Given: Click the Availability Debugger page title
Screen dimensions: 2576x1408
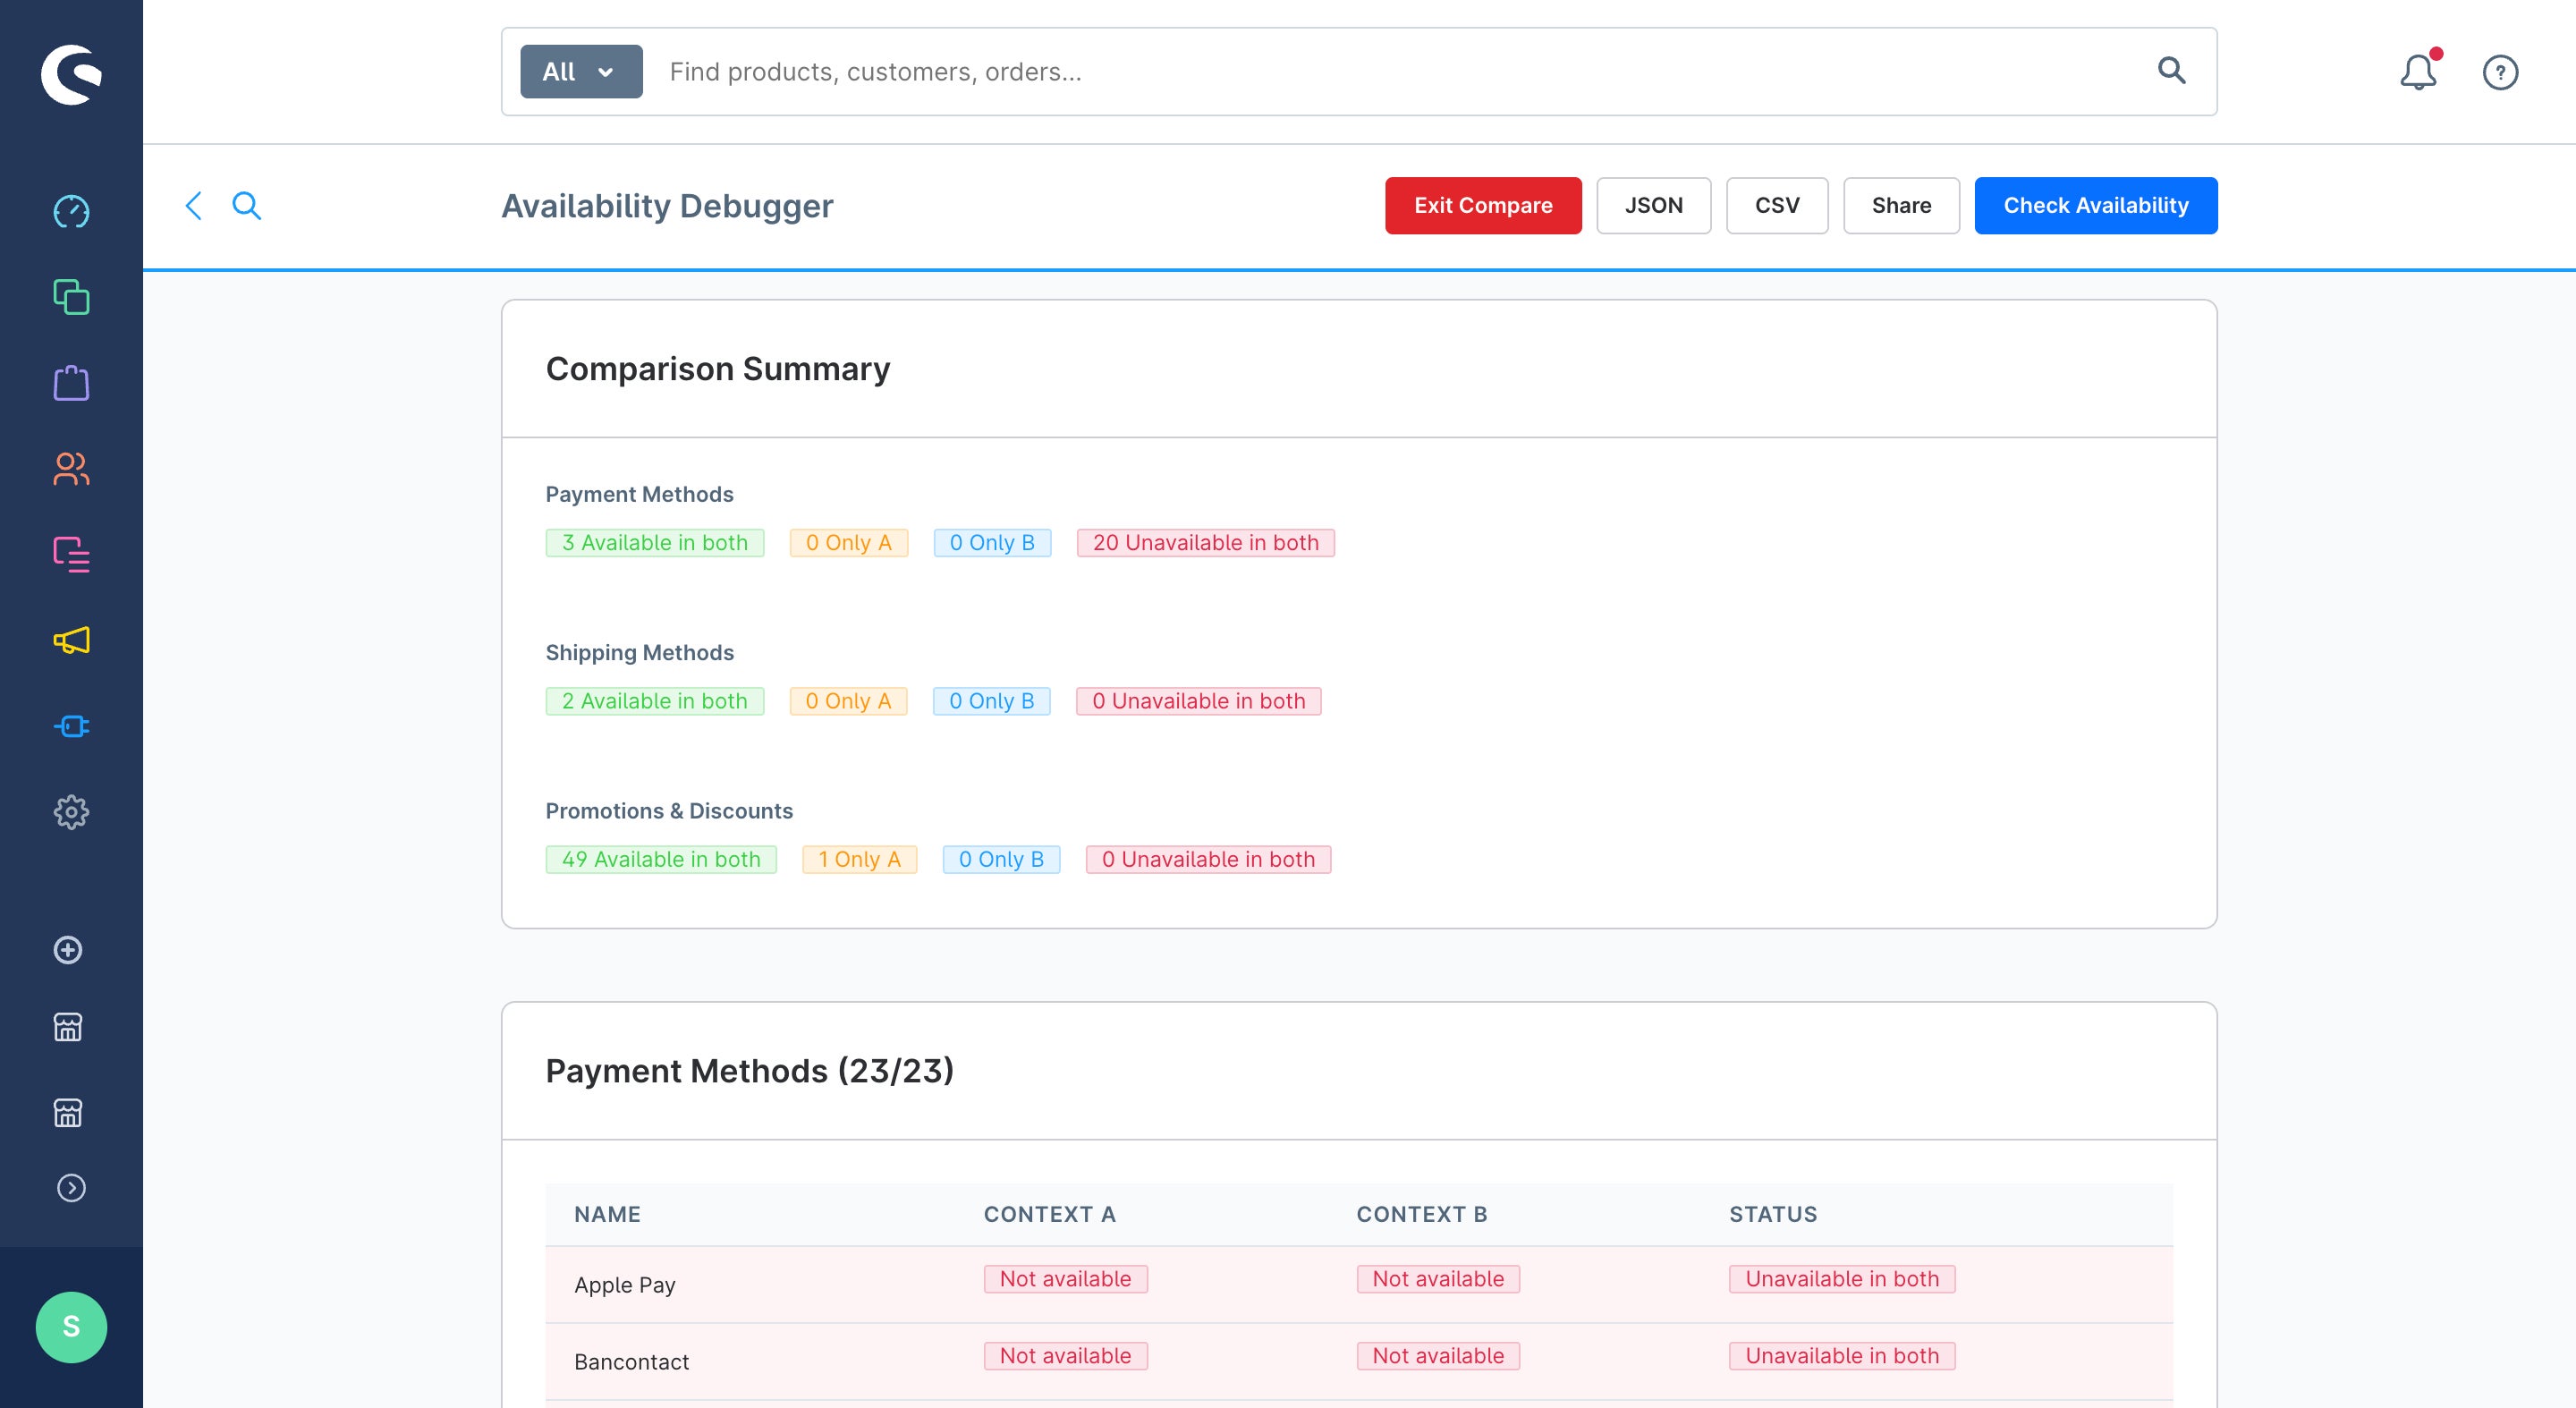Looking at the screenshot, I should (x=667, y=206).
